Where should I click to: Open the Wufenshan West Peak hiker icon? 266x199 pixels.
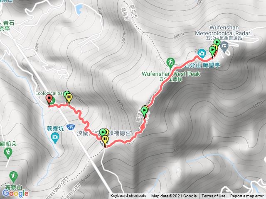click(171, 63)
